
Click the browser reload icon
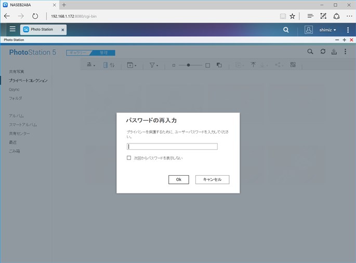pyautogui.click(x=35, y=16)
